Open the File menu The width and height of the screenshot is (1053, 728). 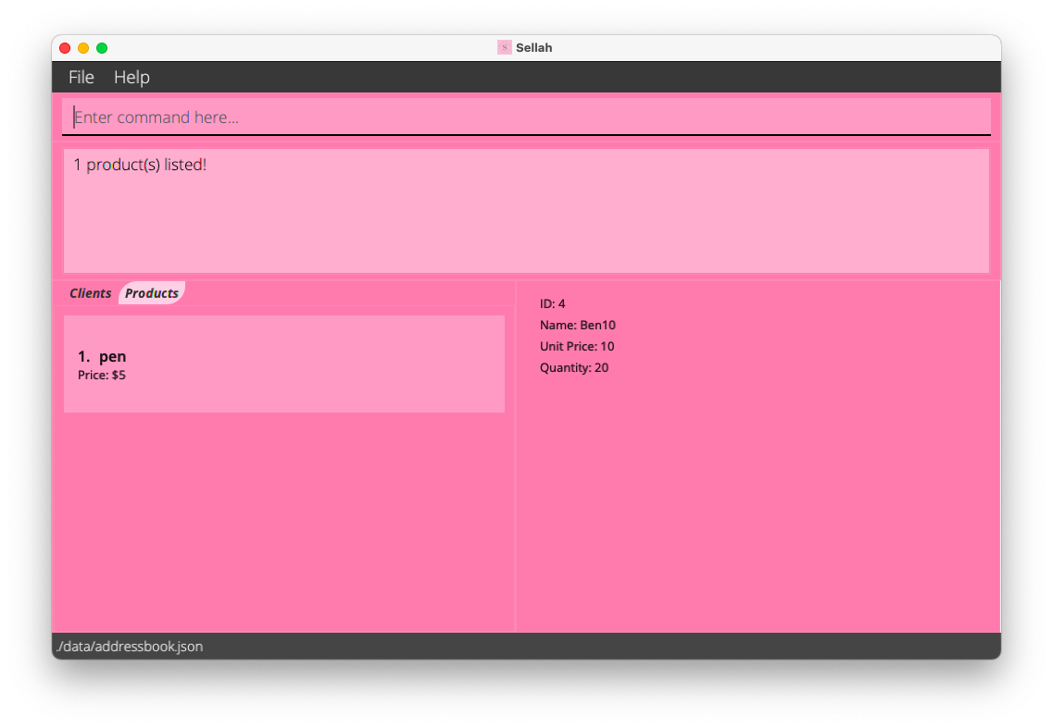coord(81,77)
